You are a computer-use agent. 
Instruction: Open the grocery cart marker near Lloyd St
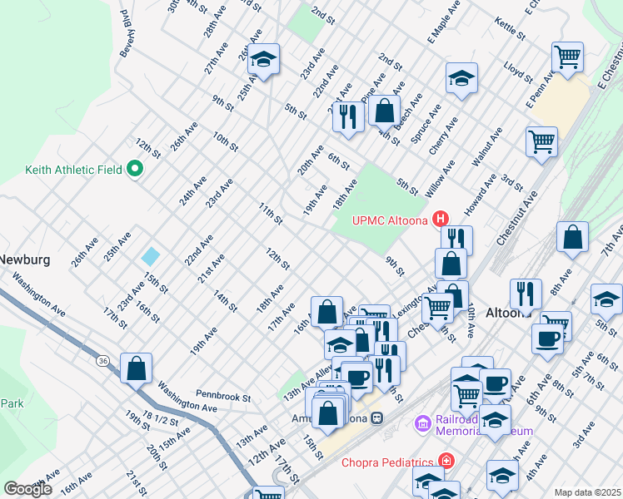[x=567, y=59]
